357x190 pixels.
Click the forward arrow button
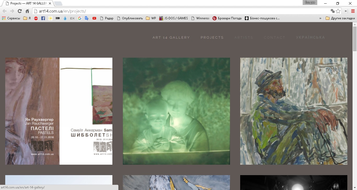12,11
